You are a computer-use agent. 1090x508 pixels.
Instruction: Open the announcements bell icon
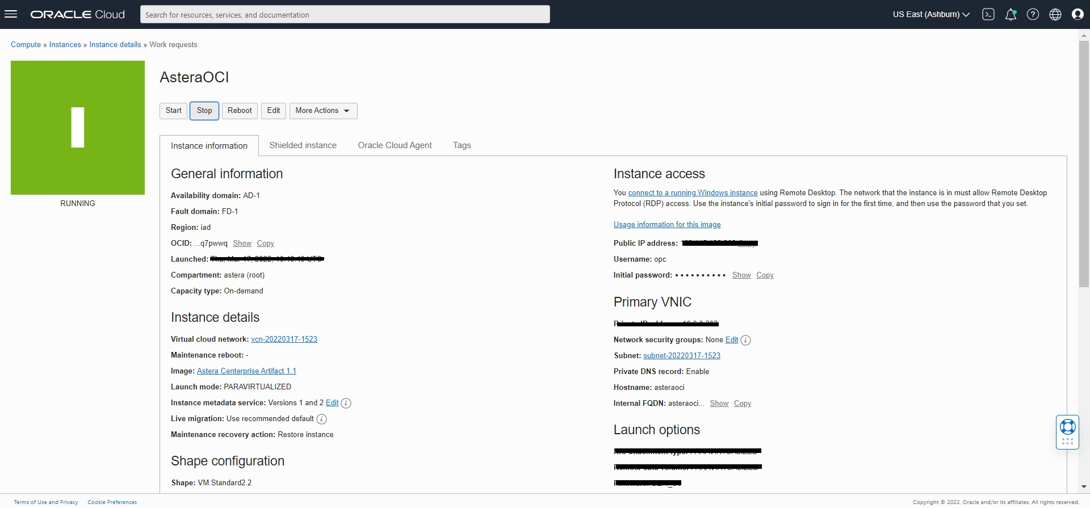(x=1011, y=14)
